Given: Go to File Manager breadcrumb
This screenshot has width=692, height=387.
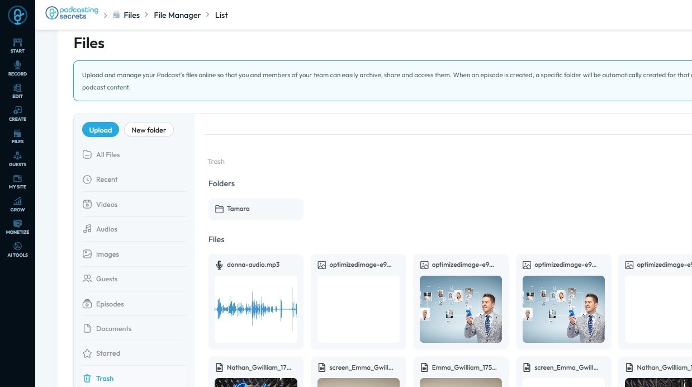Looking at the screenshot, I should 177,15.
